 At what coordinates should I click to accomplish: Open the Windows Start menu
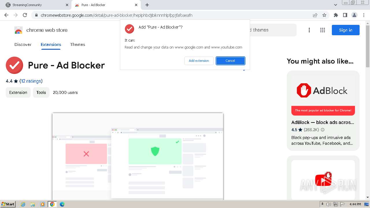tap(8, 204)
